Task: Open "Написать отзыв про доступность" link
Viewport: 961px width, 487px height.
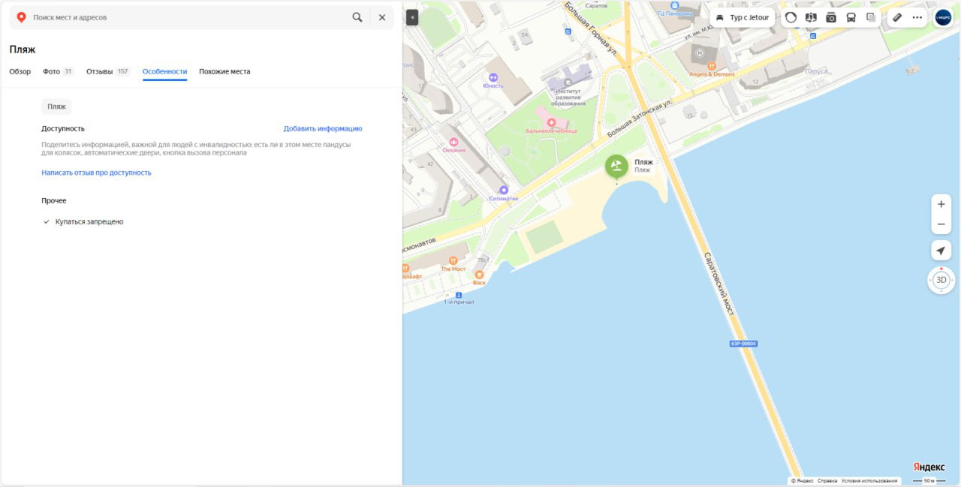Action: click(x=96, y=173)
